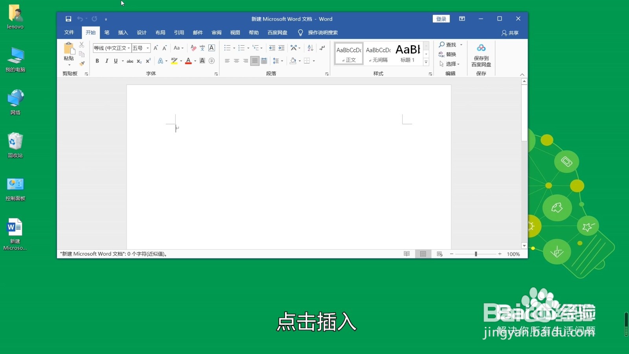This screenshot has width=629, height=354.
Task: Click the distributed alignment icon
Action: pyautogui.click(x=264, y=61)
